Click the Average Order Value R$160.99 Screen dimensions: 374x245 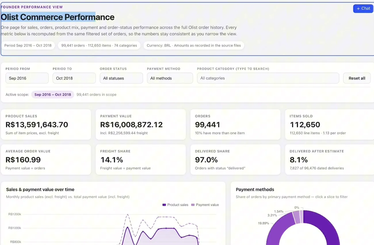tap(23, 160)
